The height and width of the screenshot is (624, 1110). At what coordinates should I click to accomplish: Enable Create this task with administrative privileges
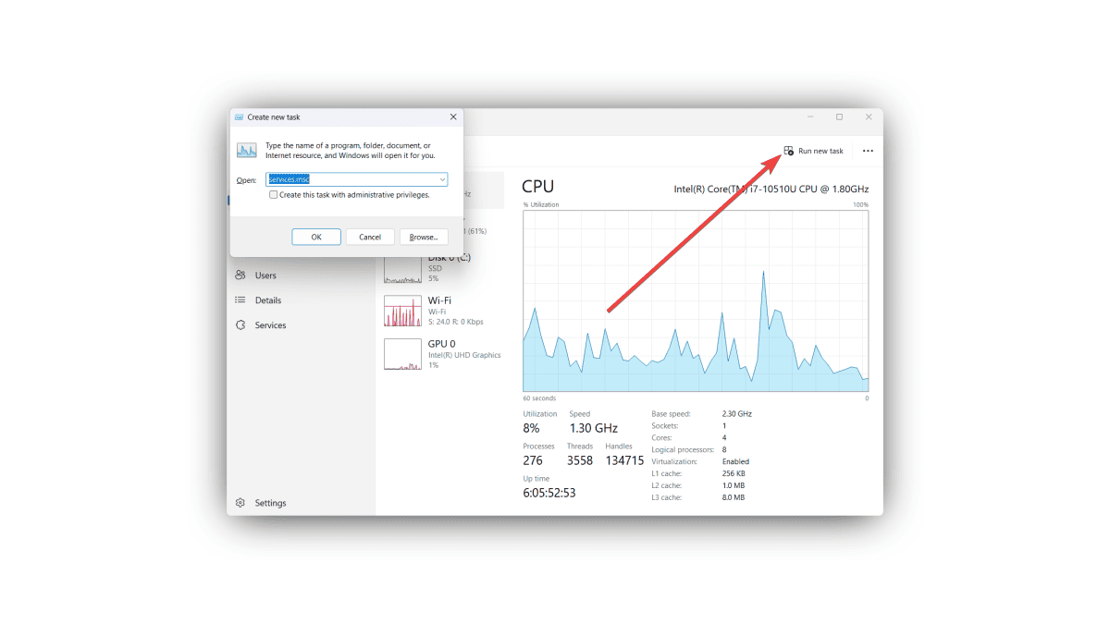tap(273, 195)
